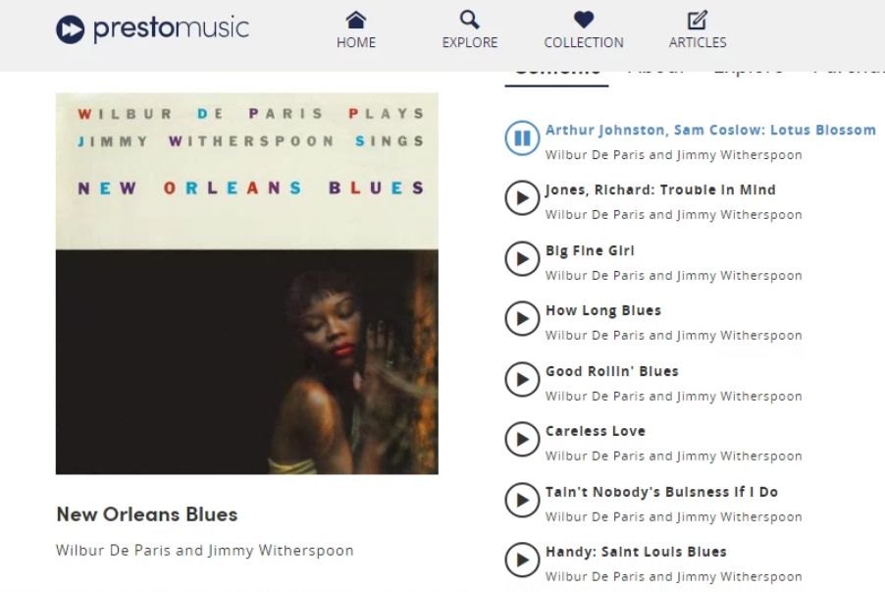Open the Presto Music logo homepage

pyautogui.click(x=152, y=28)
